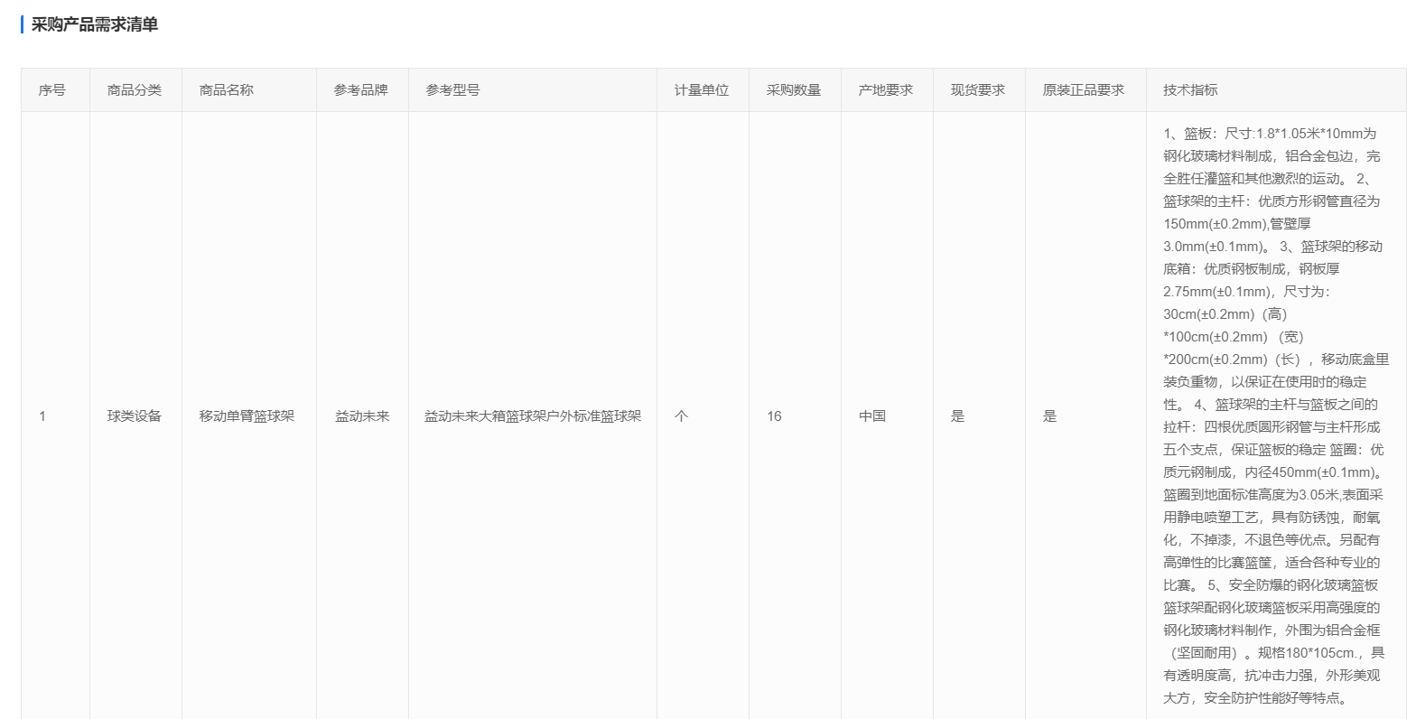Click the 产地要求 column header
Viewport: 1416px width, 719px height.
[x=886, y=90]
